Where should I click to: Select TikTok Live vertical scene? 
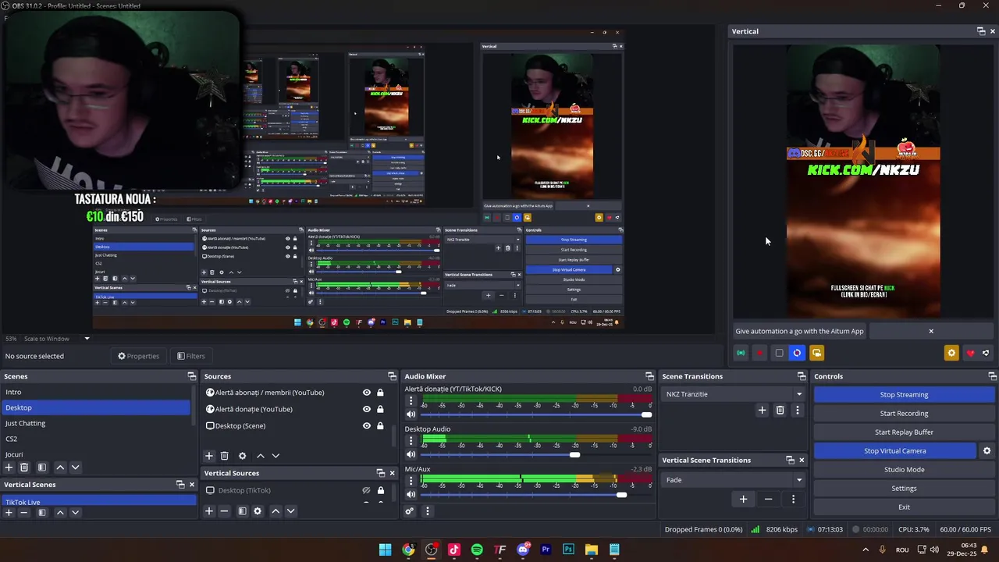[x=99, y=502]
